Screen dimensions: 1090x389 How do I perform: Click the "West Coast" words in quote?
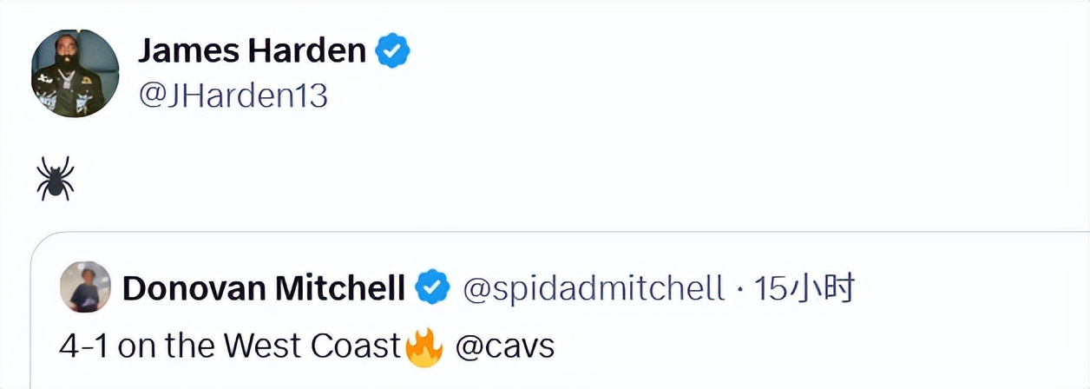(x=311, y=346)
